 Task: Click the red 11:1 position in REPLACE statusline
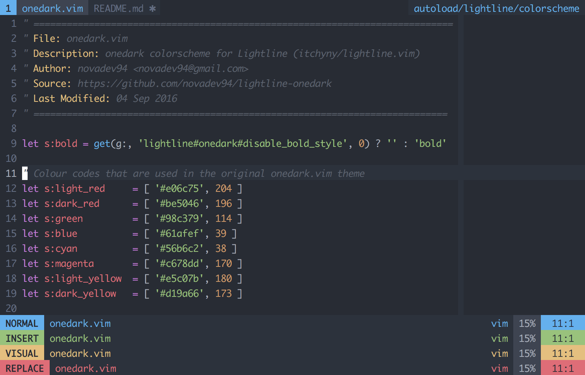[563, 368]
